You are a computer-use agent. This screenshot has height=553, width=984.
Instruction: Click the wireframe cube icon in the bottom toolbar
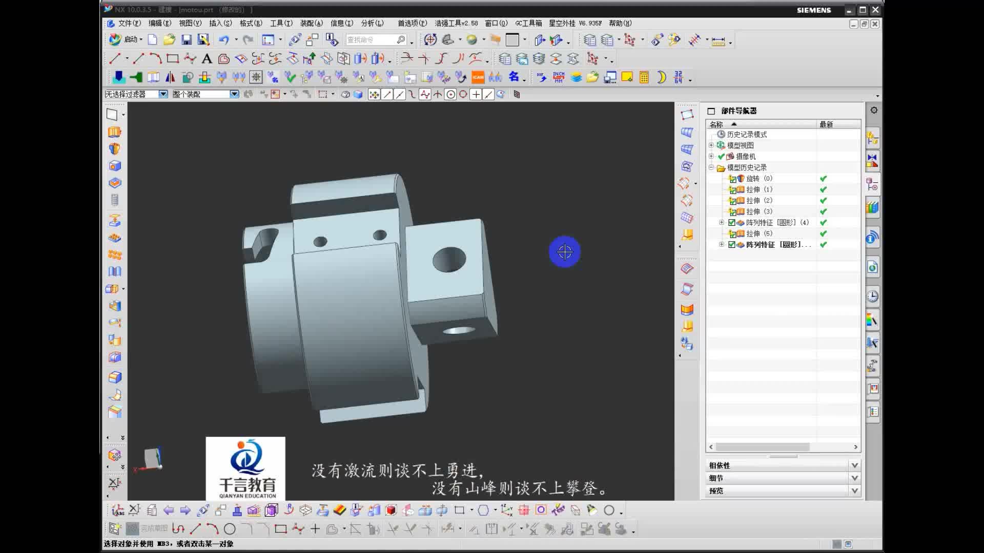[272, 511]
